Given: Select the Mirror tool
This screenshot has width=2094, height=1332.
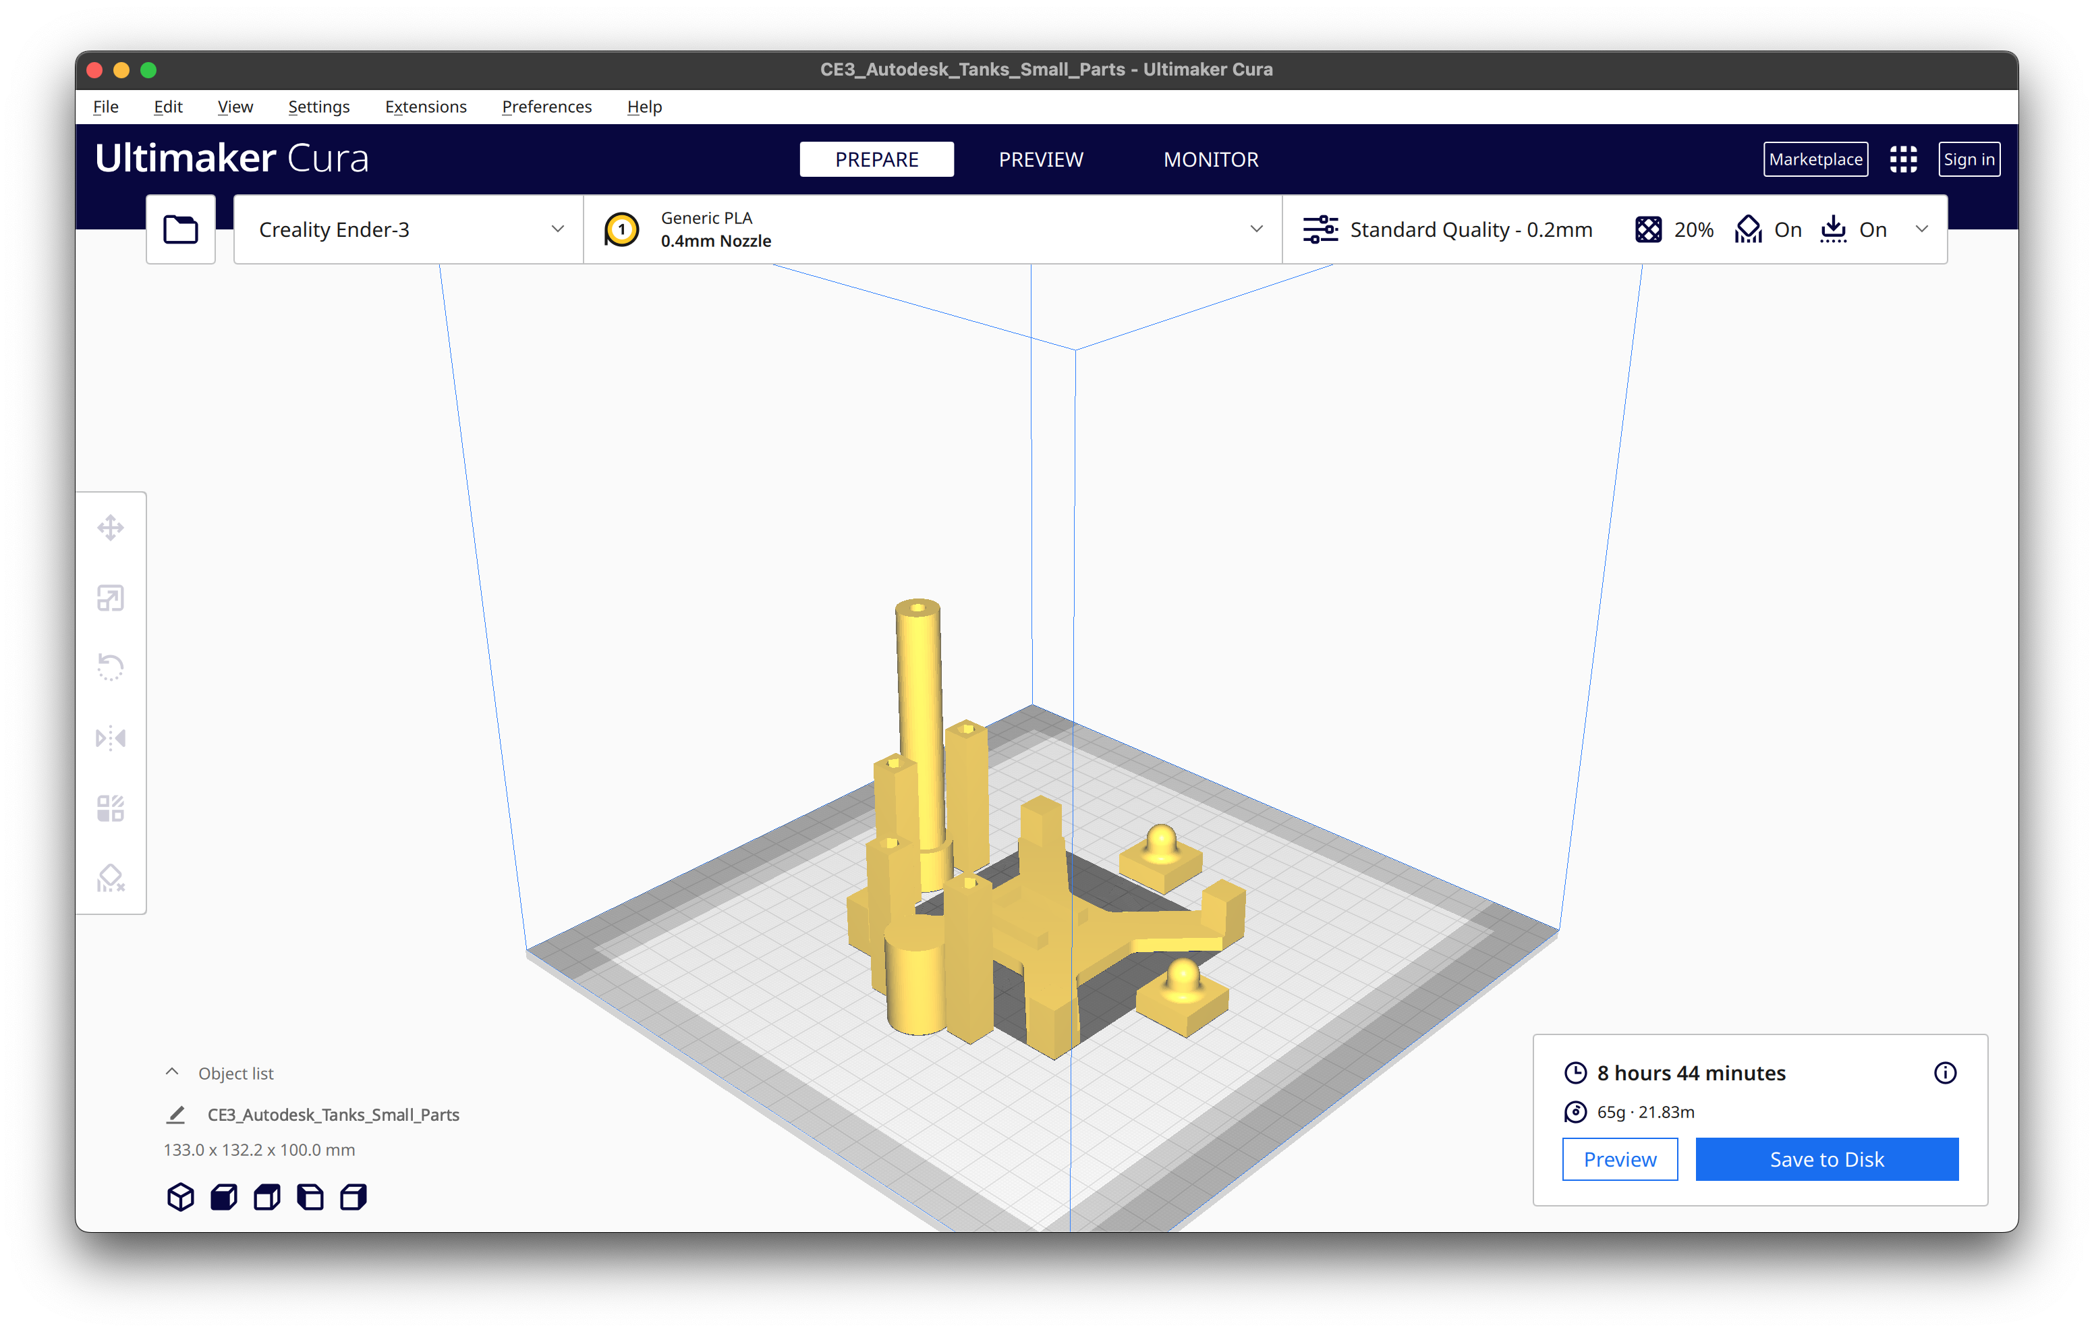Looking at the screenshot, I should [x=111, y=738].
